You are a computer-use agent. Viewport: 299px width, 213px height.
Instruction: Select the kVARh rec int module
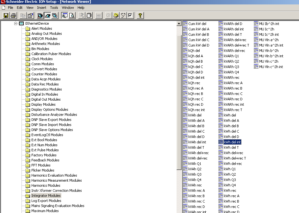(x=234, y=104)
